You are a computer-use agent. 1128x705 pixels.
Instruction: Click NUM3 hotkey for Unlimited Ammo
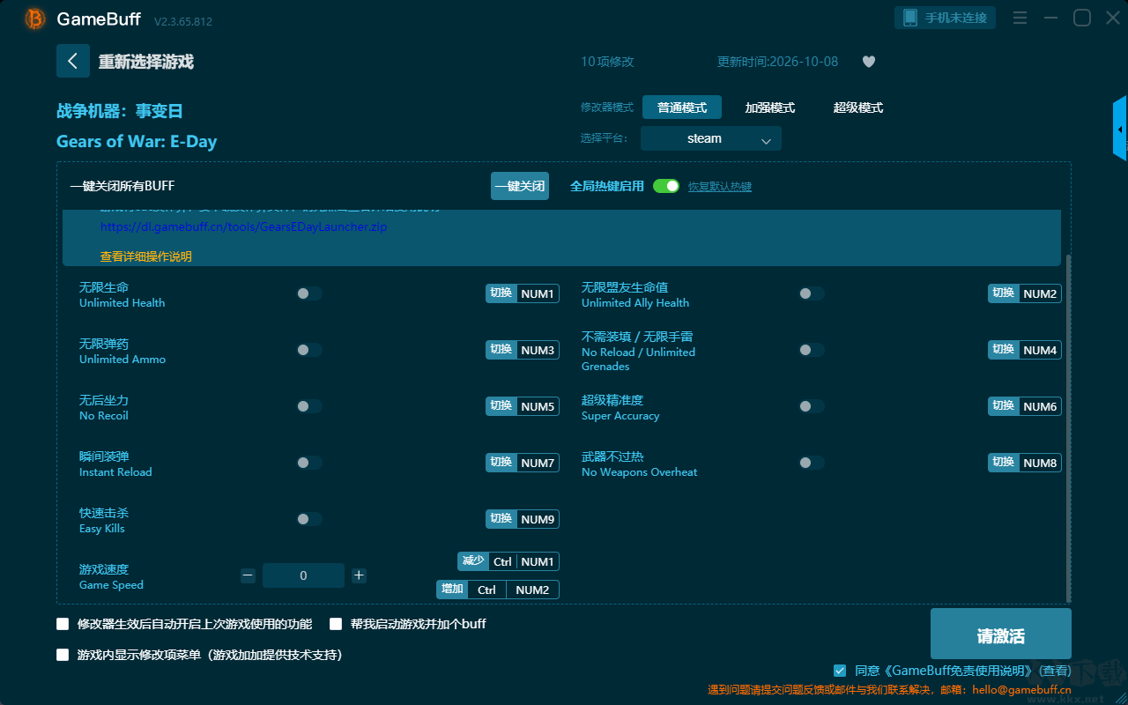[538, 350]
